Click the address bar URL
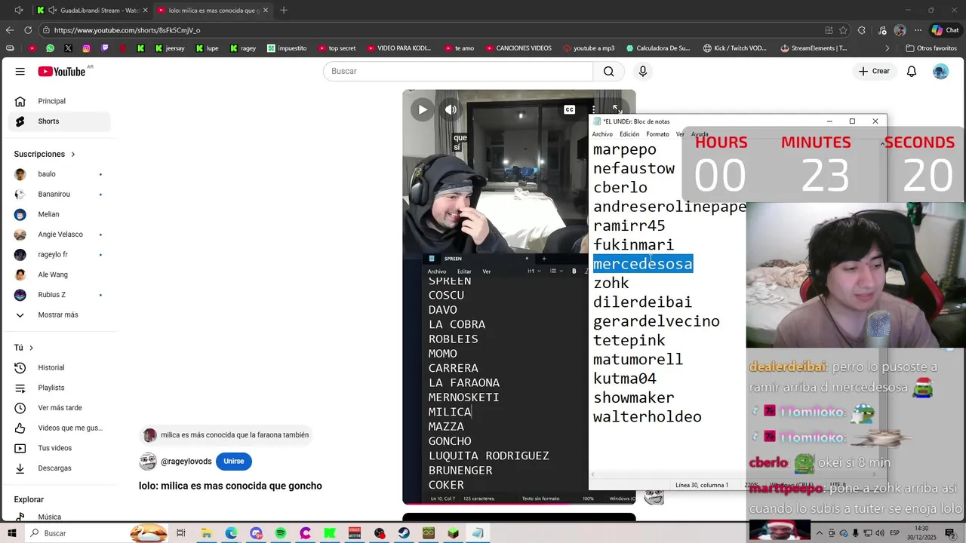 coord(127,30)
